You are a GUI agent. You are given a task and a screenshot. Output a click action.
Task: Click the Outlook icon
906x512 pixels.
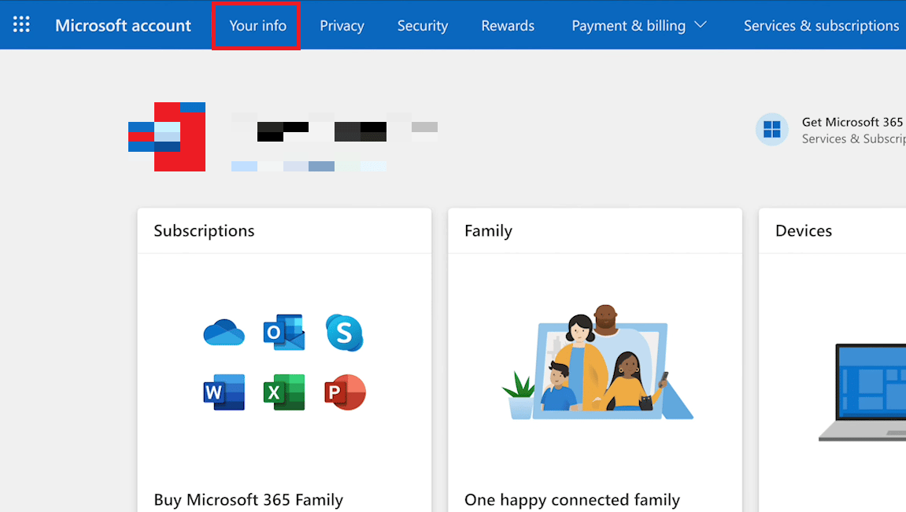284,332
